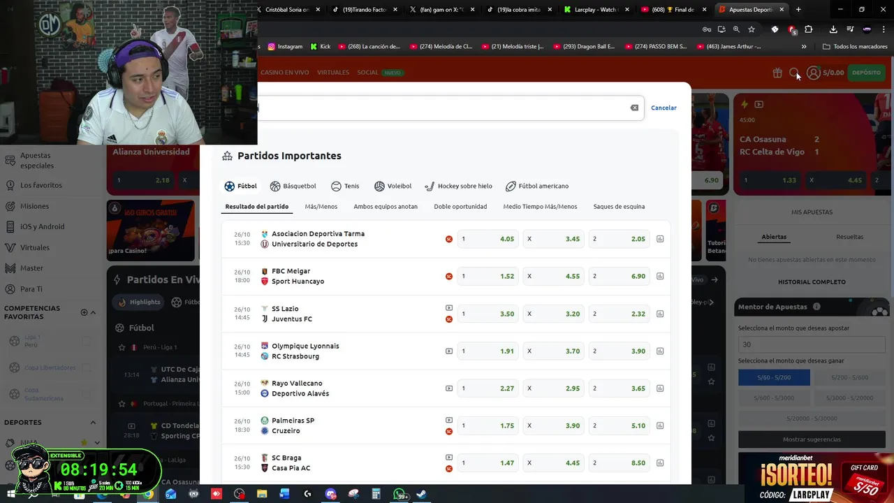This screenshot has height=503, width=894.
Task: Select Hockey sobre hielo tab
Action: [x=458, y=186]
